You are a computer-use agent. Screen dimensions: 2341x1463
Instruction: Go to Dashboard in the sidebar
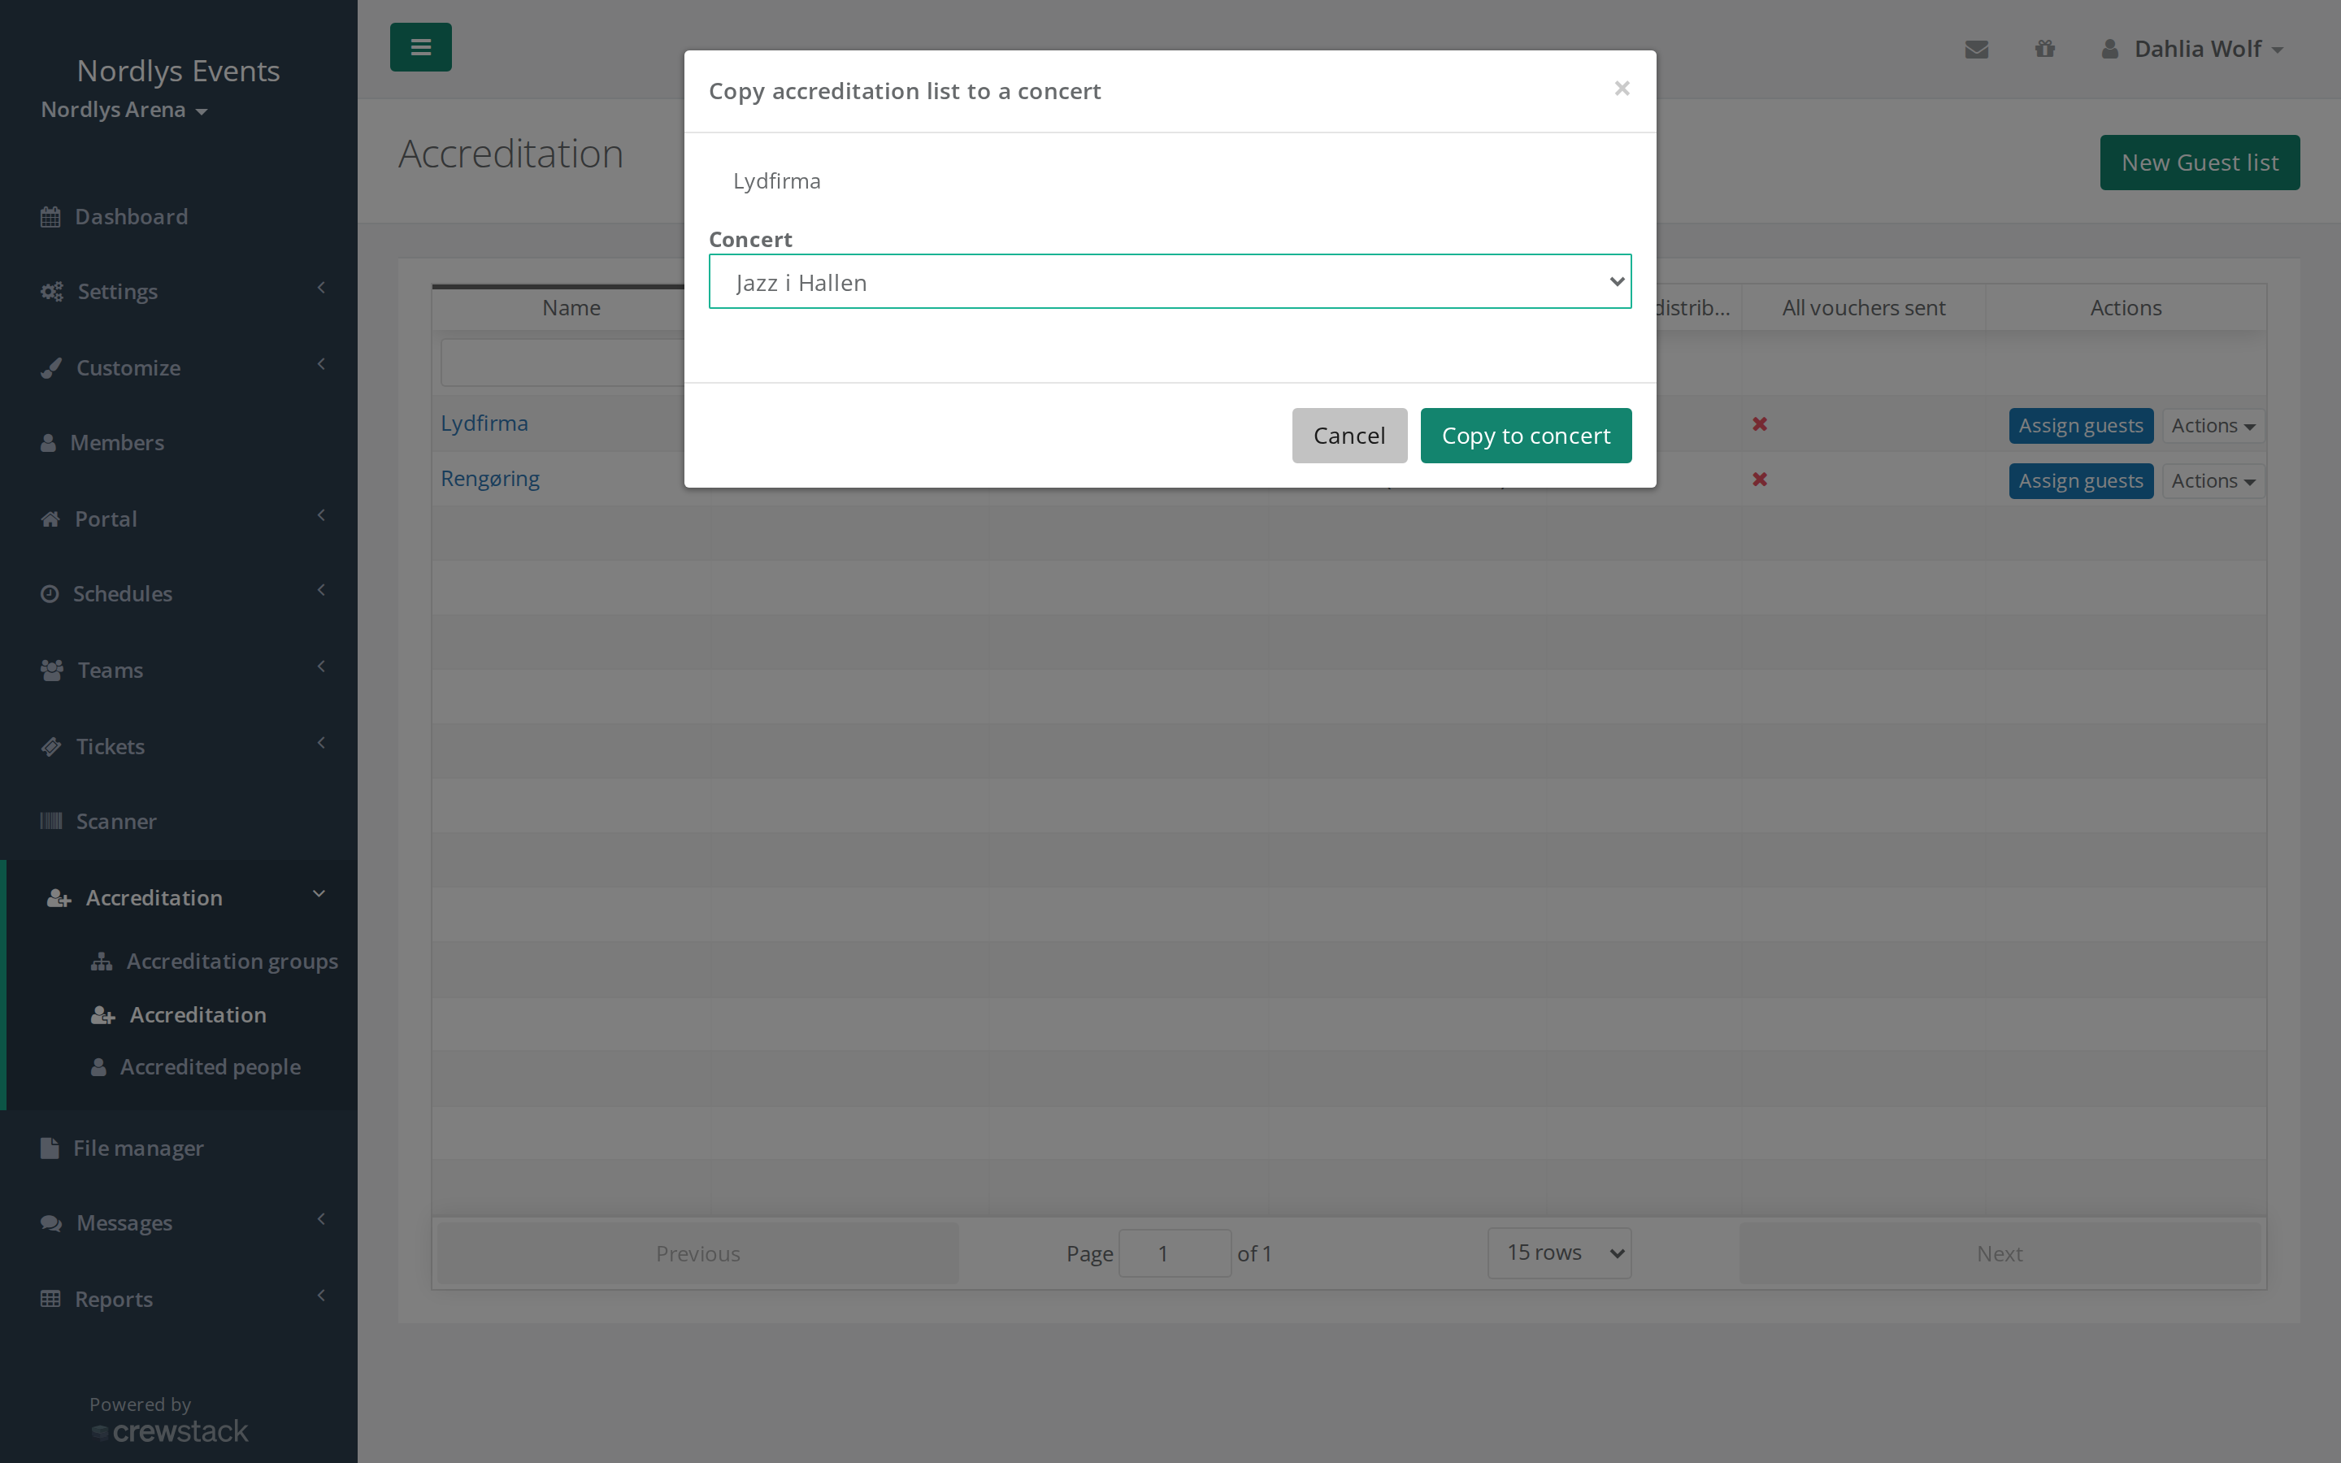pyautogui.click(x=179, y=217)
